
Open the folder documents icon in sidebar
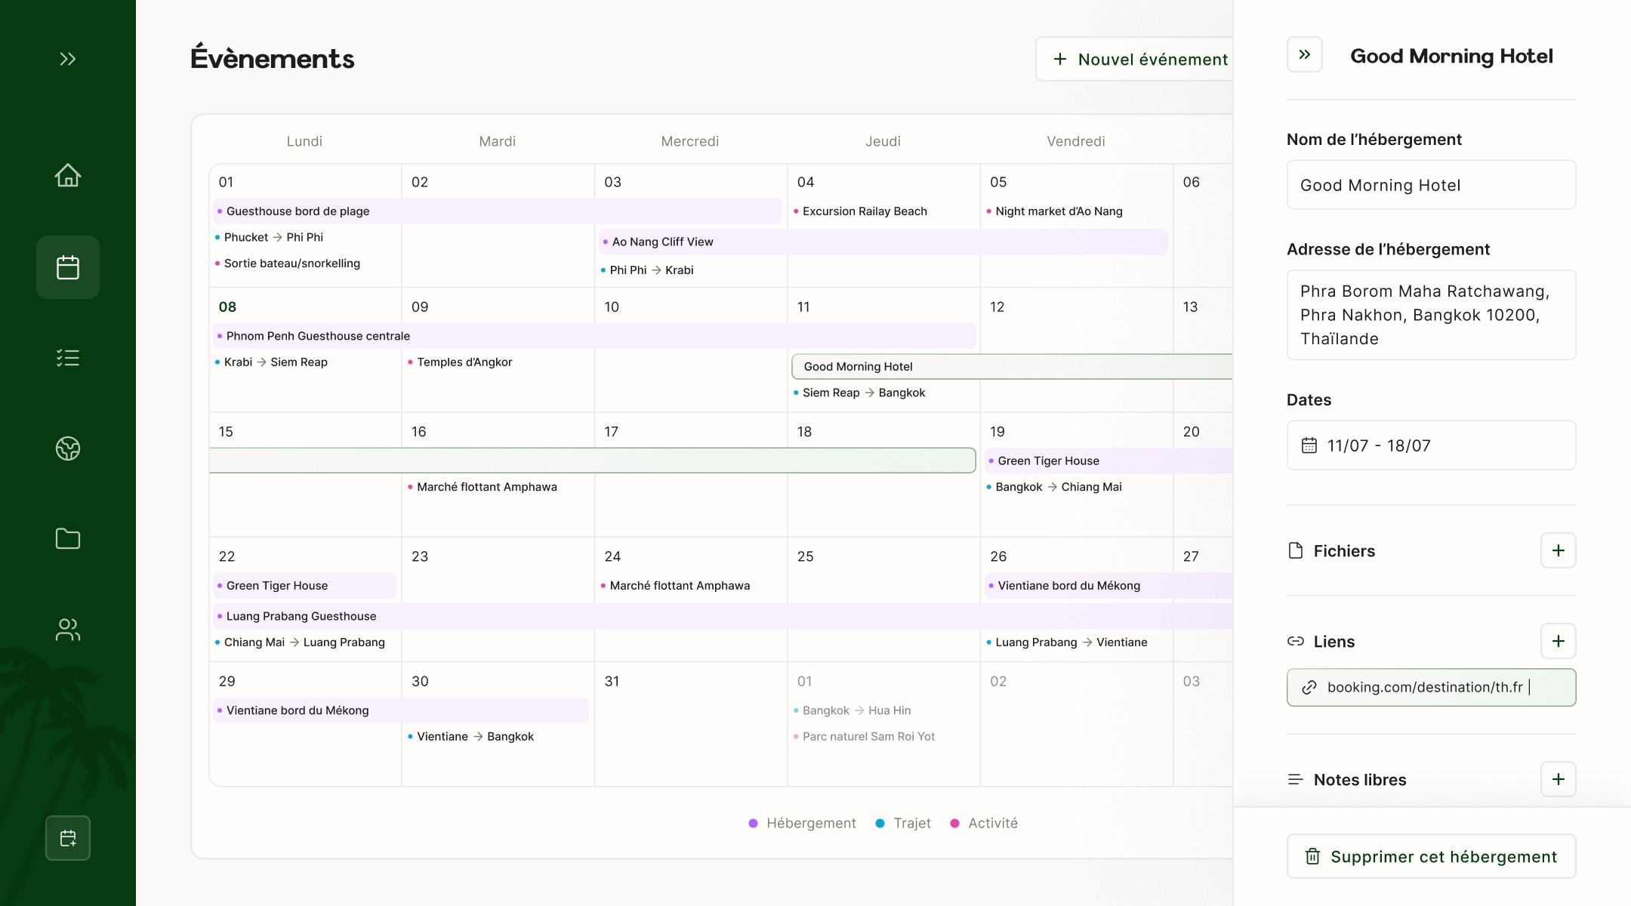point(68,538)
